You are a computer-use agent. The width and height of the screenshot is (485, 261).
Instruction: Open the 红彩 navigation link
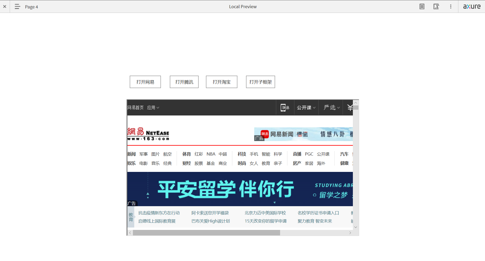tap(199, 154)
